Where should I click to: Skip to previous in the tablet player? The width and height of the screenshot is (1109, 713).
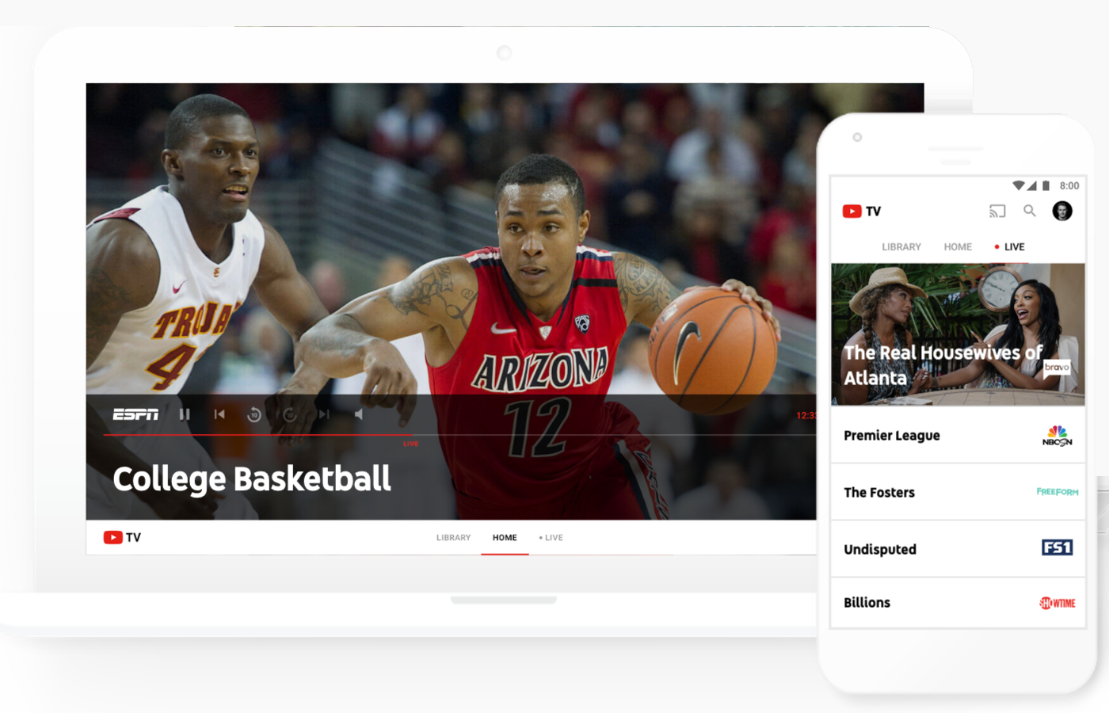click(219, 414)
